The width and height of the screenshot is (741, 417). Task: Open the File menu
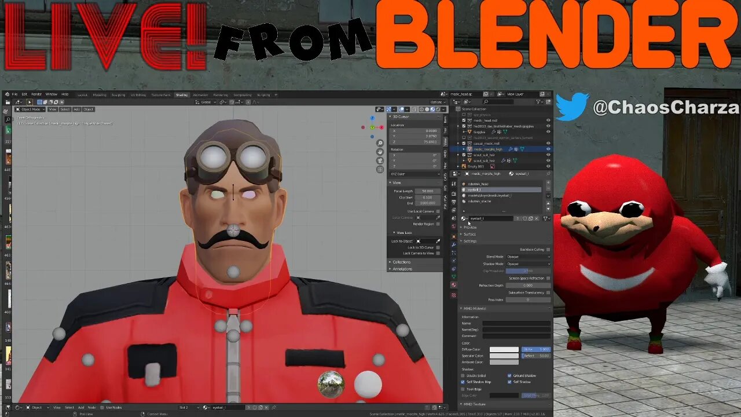(x=15, y=94)
